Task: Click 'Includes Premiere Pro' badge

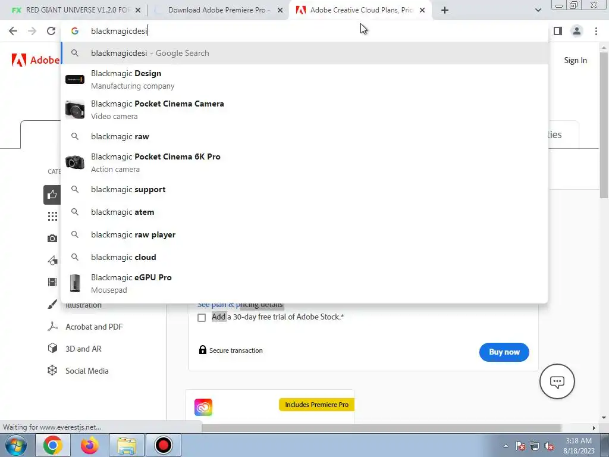Action: 316,405
